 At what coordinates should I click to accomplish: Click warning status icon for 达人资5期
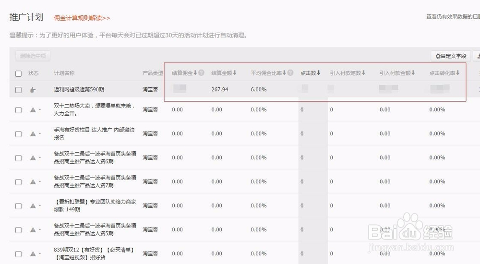click(x=33, y=230)
